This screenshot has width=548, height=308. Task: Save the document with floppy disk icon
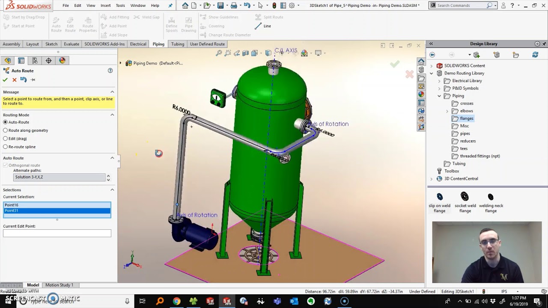click(x=220, y=6)
